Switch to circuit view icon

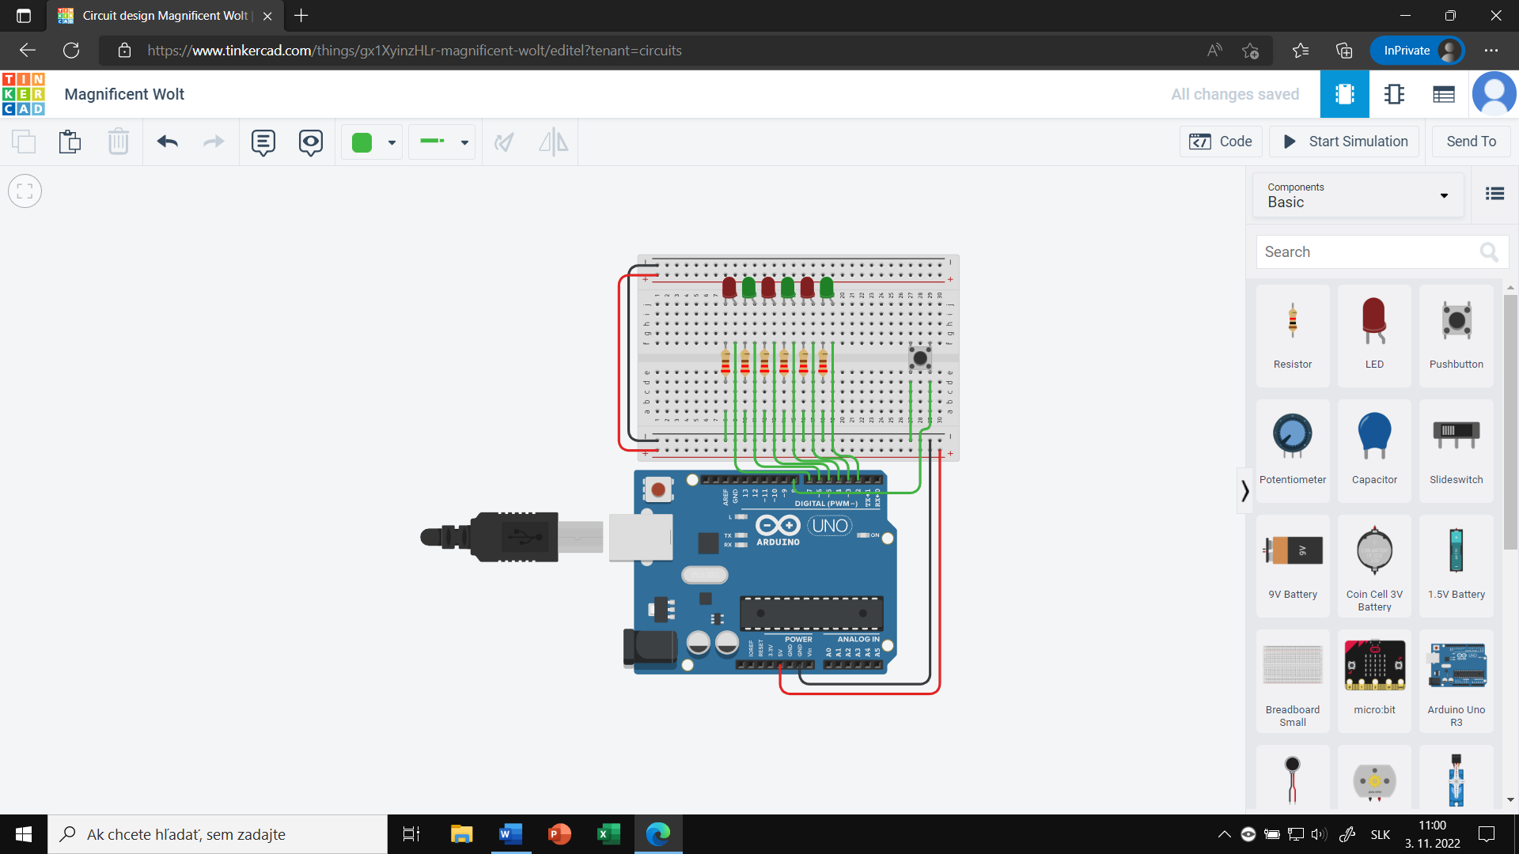(x=1344, y=95)
